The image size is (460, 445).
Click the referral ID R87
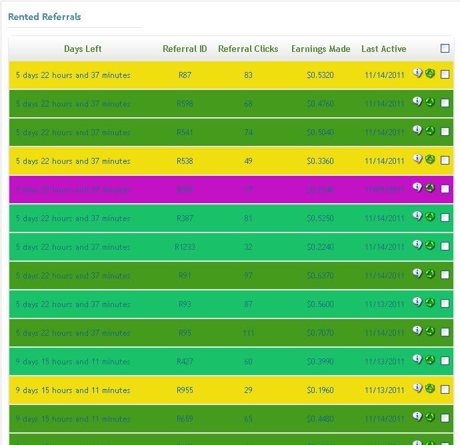(185, 75)
